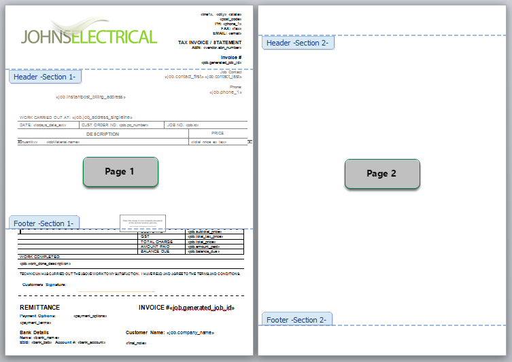Screen dimensions: 512x362
Task: Click the technician satisfaction statement line
Action: click(130, 274)
